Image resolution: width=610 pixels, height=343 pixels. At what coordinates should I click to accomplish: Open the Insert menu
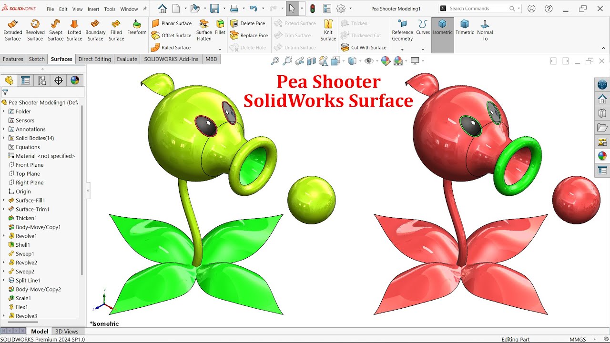pyautogui.click(x=93, y=9)
